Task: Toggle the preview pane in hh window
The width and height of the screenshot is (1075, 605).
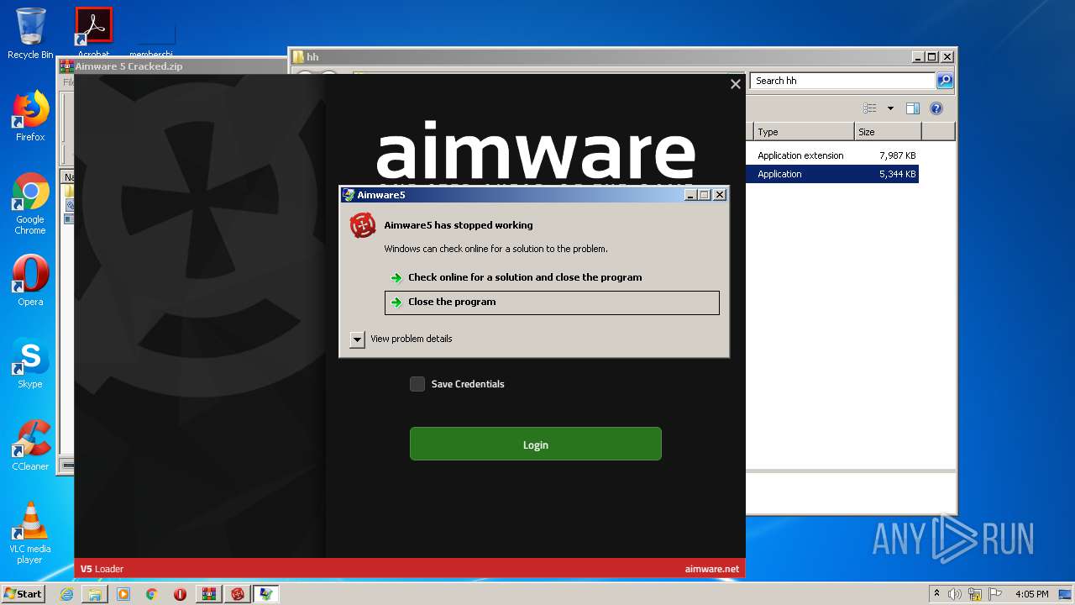Action: coord(913,108)
